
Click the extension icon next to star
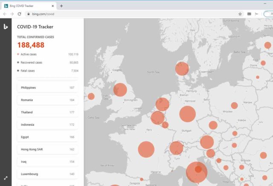coord(249,14)
